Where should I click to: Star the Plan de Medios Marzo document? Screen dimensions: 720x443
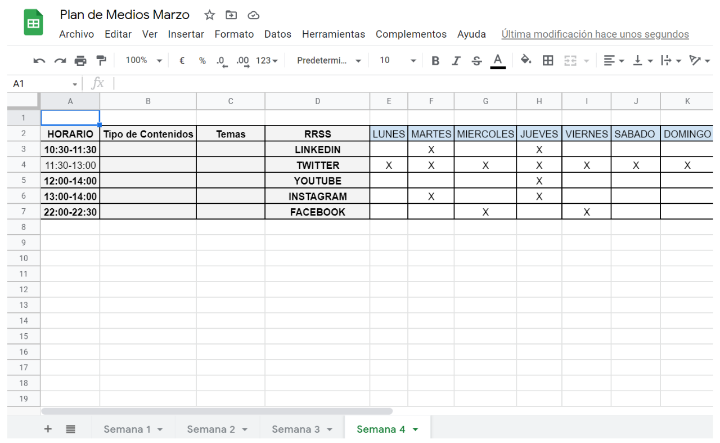point(209,15)
